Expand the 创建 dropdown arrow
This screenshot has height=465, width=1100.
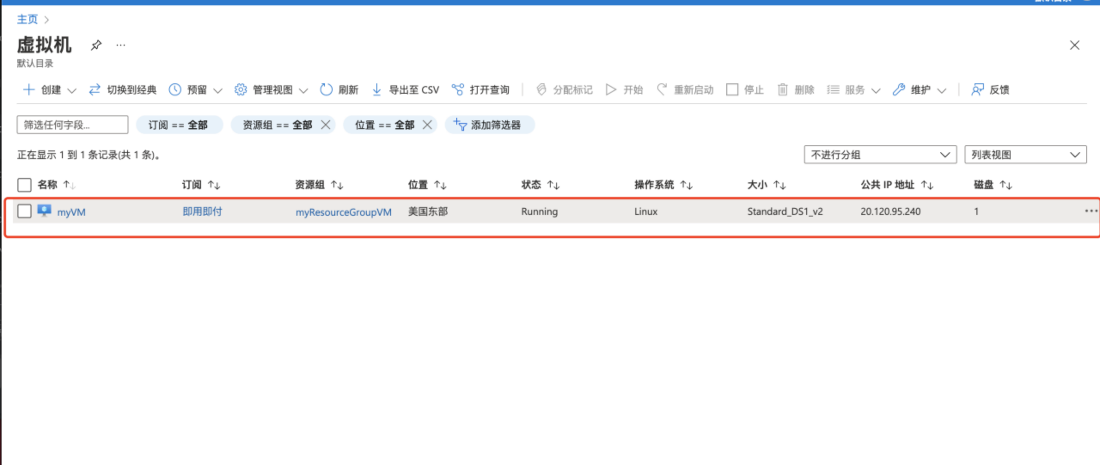72,91
